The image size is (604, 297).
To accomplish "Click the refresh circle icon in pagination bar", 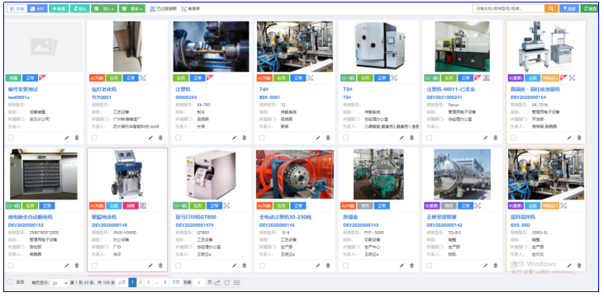I will point(227,283).
